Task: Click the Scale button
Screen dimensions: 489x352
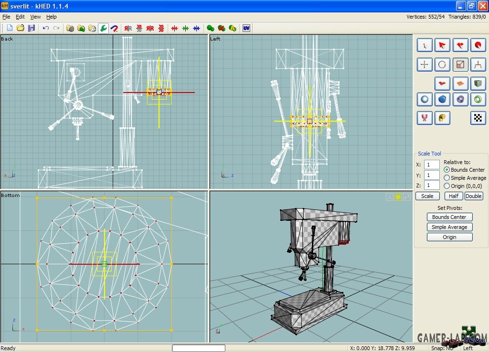Action: (427, 196)
